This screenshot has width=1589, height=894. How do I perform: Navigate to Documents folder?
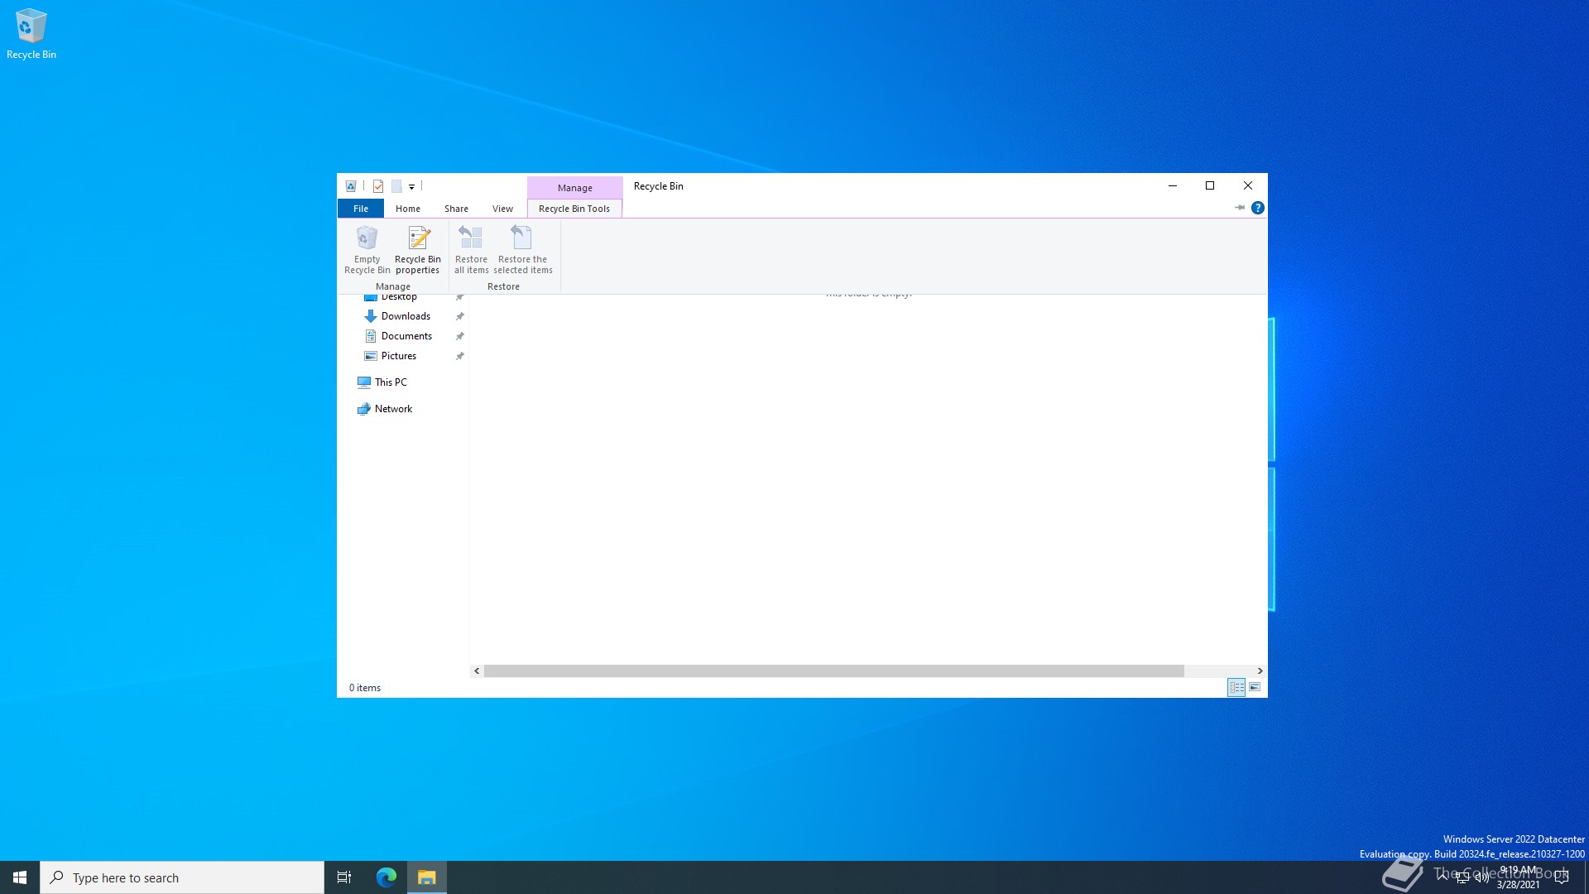coord(406,335)
